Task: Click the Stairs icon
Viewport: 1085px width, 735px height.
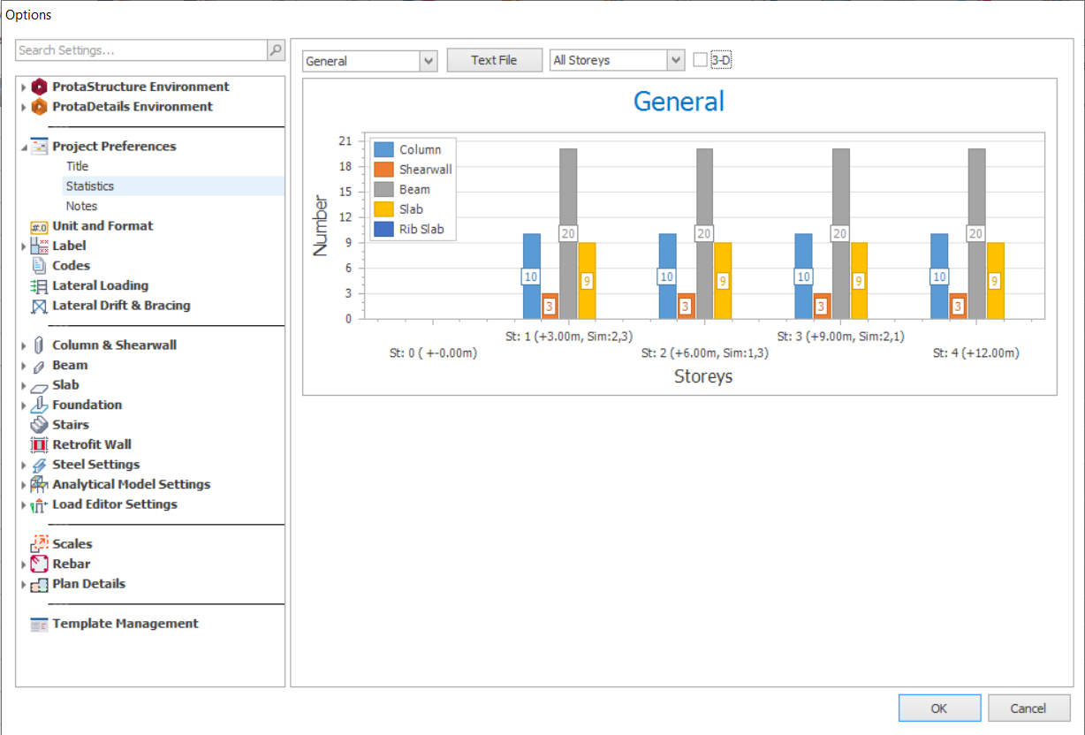Action: click(x=39, y=425)
